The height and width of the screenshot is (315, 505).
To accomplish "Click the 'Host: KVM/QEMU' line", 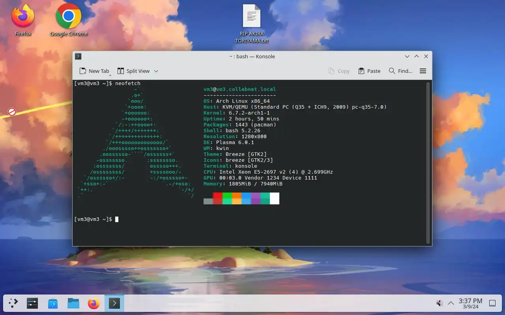I will click(295, 107).
